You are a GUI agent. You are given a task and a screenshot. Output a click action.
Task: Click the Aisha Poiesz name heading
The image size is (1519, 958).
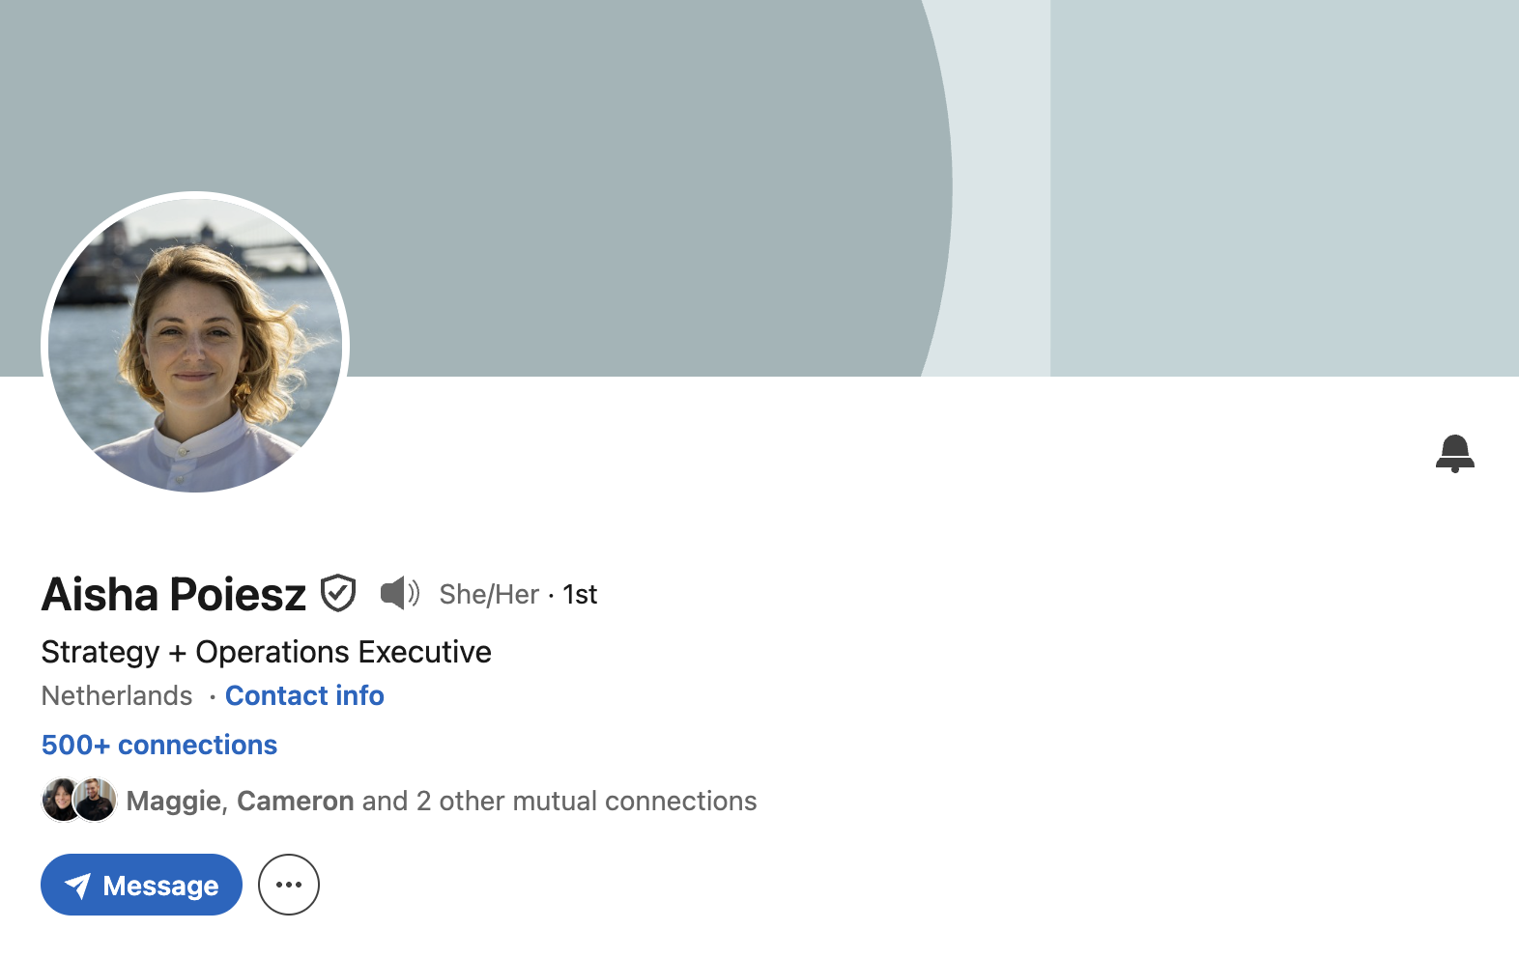pyautogui.click(x=174, y=594)
